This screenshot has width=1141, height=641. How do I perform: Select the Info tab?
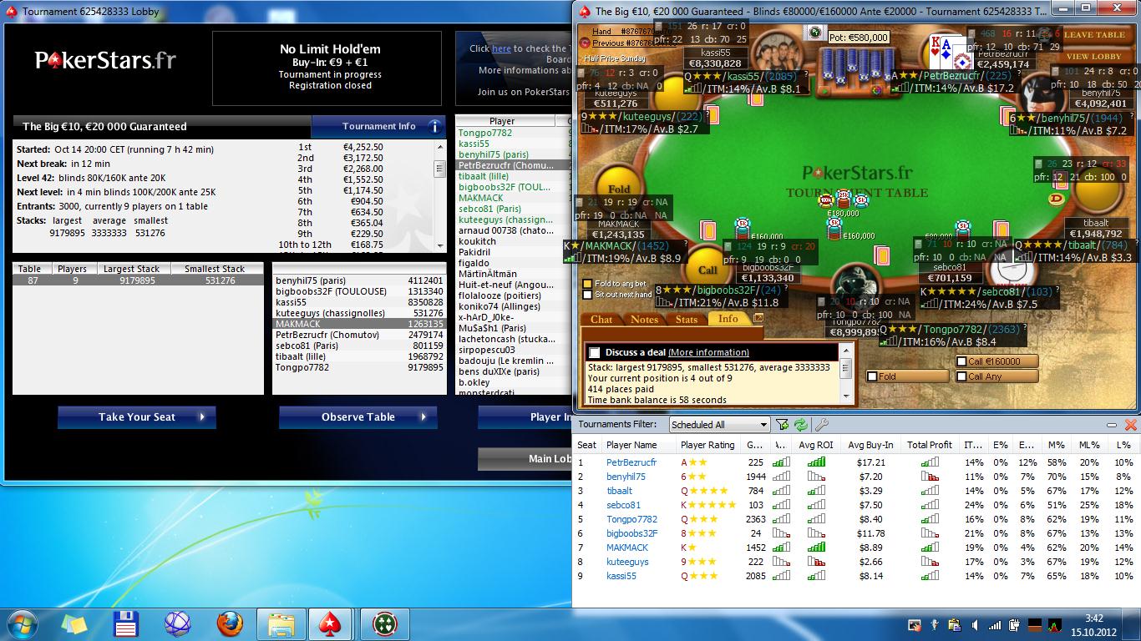point(728,319)
